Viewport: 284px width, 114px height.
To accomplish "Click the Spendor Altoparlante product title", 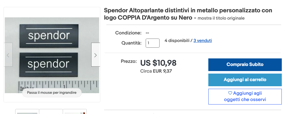I will point(188,14).
